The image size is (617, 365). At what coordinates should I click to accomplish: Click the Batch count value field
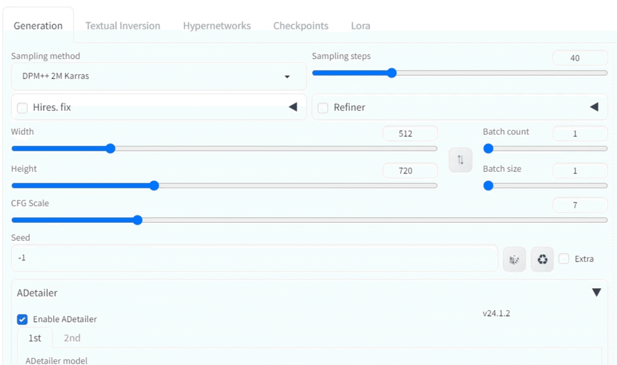[x=580, y=133]
